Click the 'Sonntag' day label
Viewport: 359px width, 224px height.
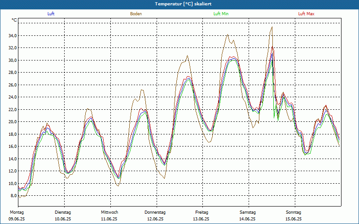(293, 212)
